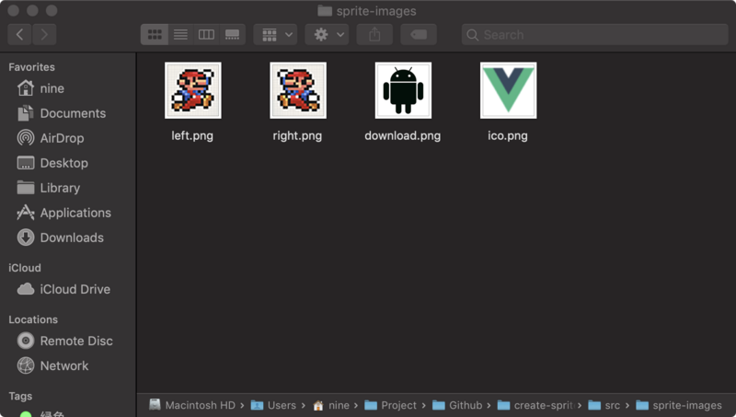The height and width of the screenshot is (417, 736).
Task: Click the Library folder icon
Action: coord(26,188)
